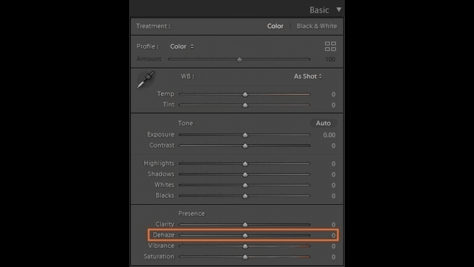The height and width of the screenshot is (267, 474).
Task: Click the Highlights slider handle
Action: tap(245, 163)
